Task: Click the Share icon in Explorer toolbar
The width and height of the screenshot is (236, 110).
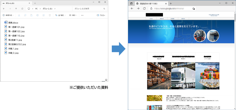Action: click(x=44, y=15)
